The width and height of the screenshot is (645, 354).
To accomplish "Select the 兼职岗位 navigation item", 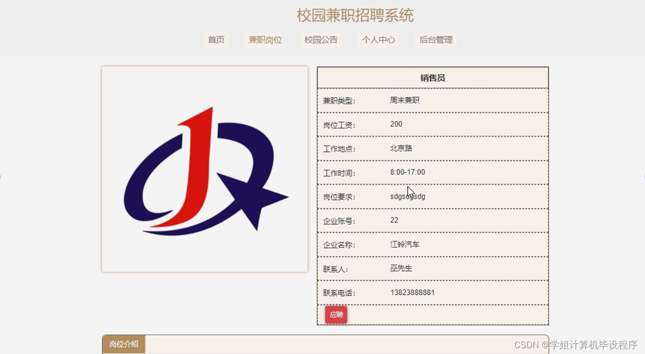I will coord(265,40).
